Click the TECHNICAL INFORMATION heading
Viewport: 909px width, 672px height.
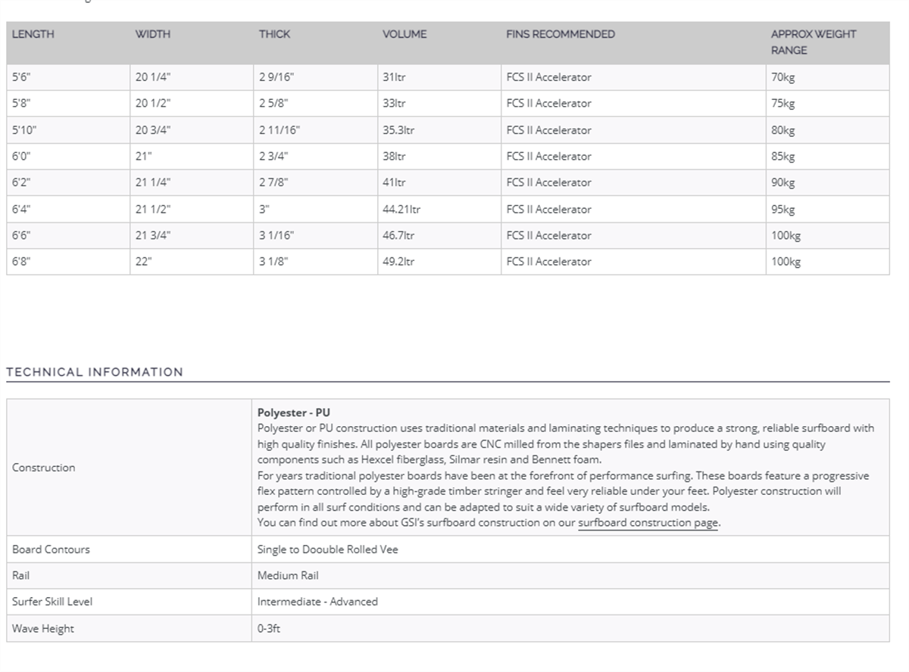95,372
